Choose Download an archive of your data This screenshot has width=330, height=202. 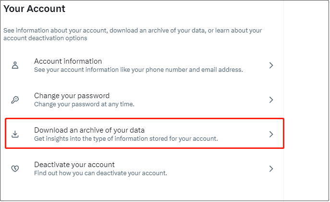pos(89,130)
